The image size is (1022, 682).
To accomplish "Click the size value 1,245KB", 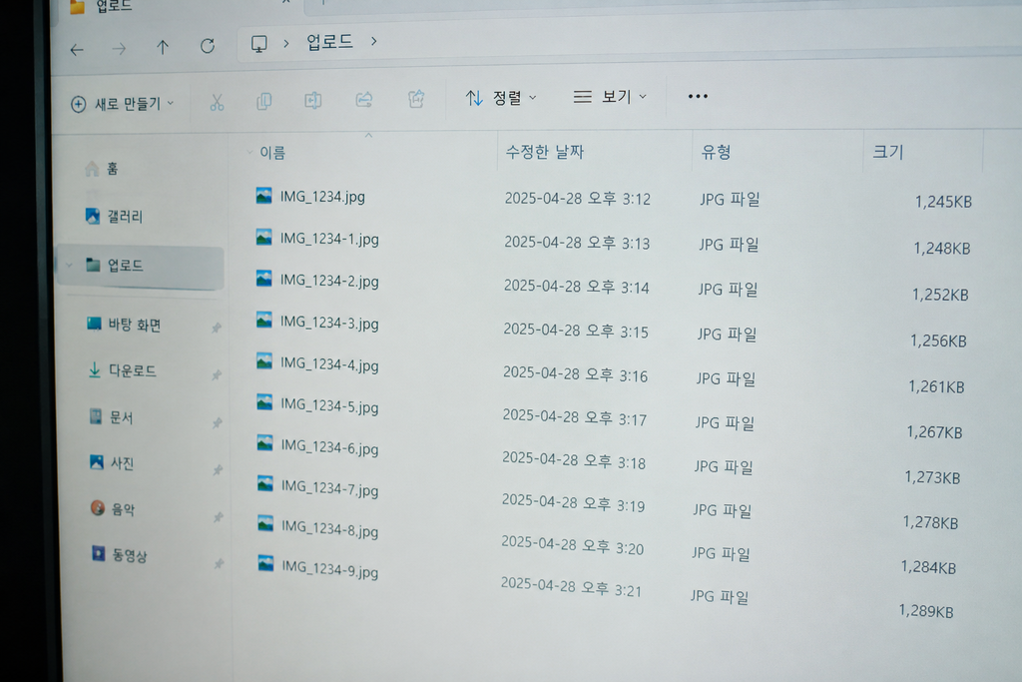I will (943, 202).
